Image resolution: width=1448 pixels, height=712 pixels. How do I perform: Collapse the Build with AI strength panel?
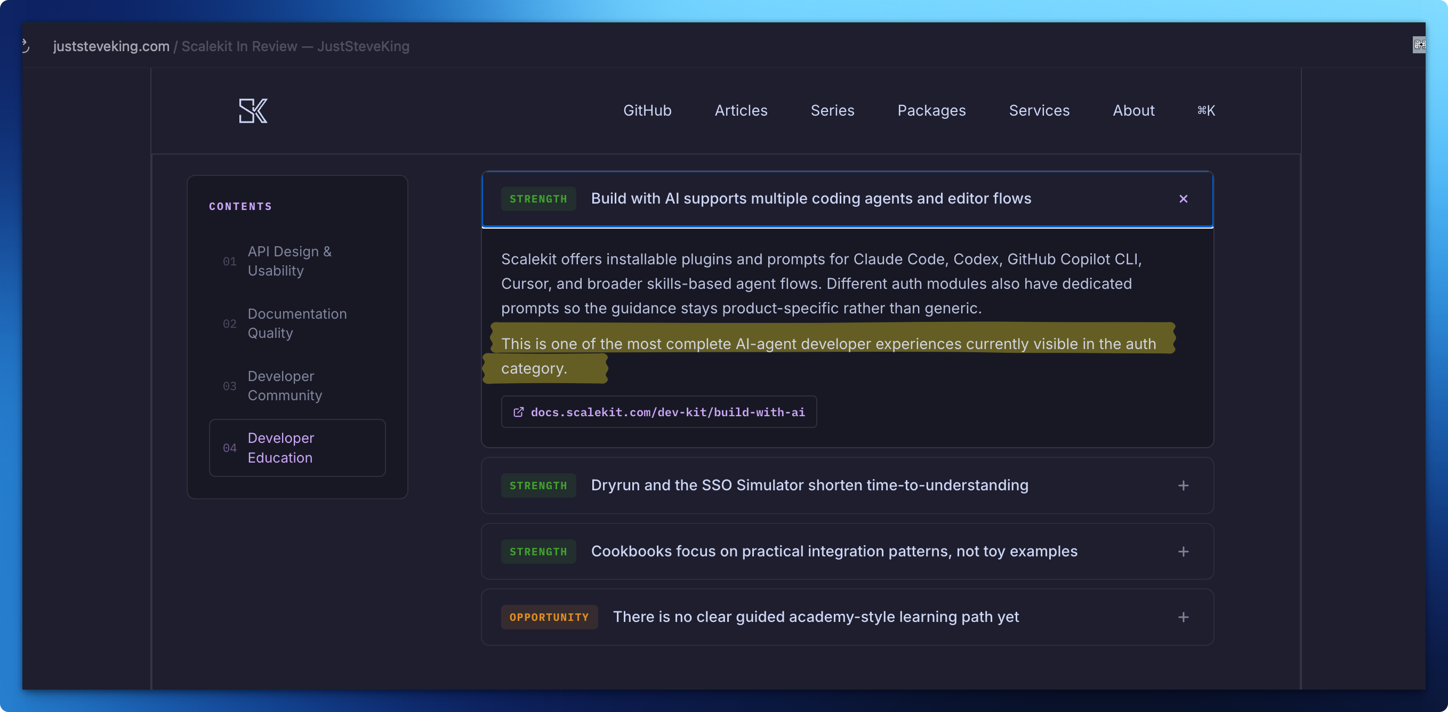point(1183,199)
